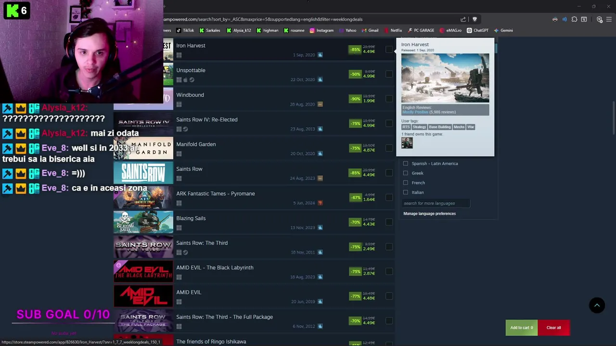The height and width of the screenshot is (346, 616).
Task: Click the Saints Row 2023 capsule thumbnail
Action: tap(143, 173)
